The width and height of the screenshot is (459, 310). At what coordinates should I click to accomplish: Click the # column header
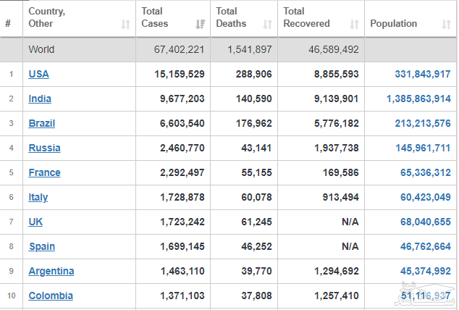(x=8, y=23)
